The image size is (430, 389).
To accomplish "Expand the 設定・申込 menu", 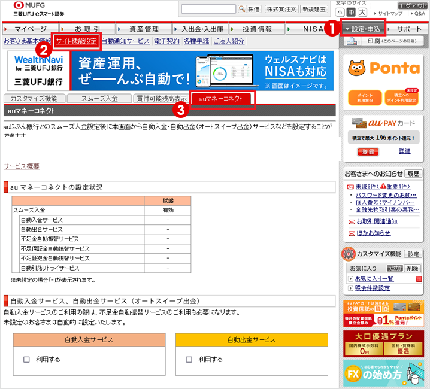I will 364,28.
